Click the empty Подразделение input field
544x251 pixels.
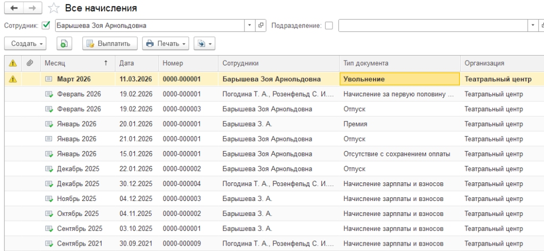[x=432, y=26]
